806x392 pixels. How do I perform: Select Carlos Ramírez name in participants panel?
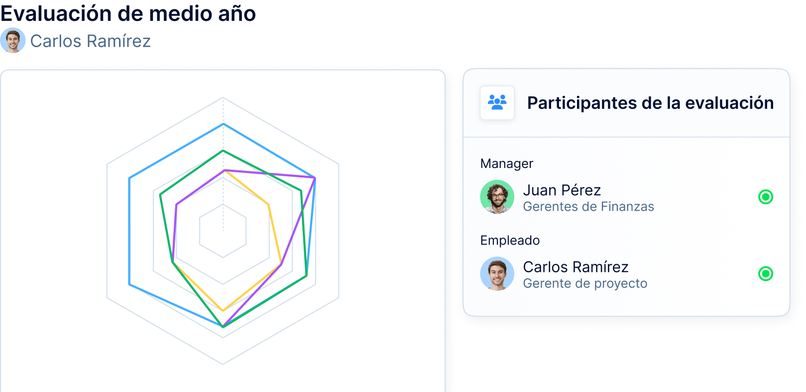coord(576,267)
